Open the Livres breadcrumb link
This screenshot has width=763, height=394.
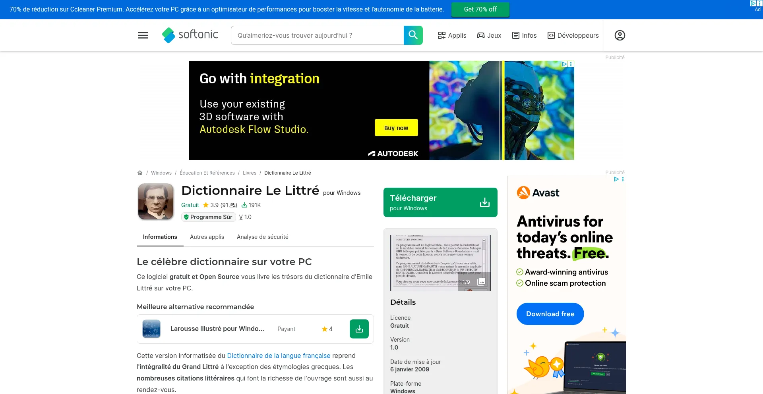pos(250,173)
